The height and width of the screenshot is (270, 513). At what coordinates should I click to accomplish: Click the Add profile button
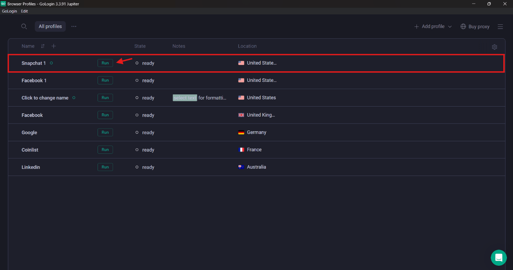[x=429, y=26]
